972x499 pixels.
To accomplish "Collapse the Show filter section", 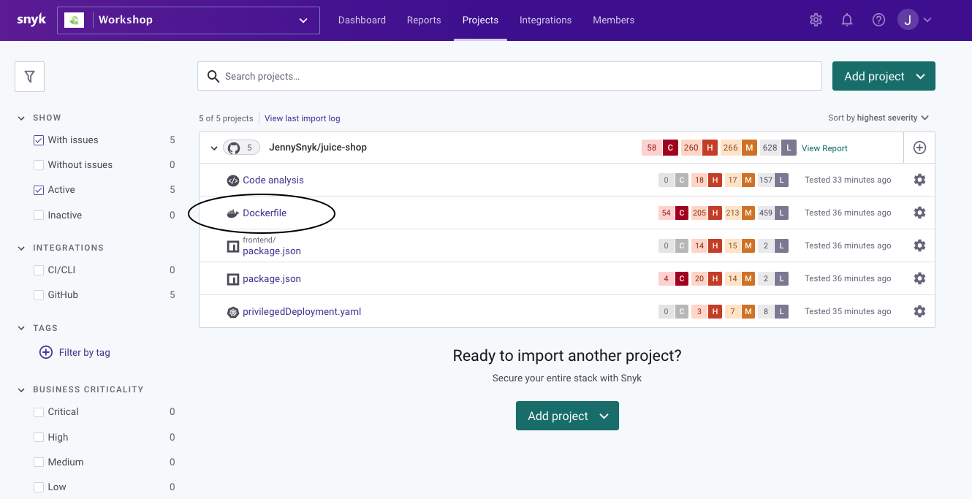I will 21,118.
